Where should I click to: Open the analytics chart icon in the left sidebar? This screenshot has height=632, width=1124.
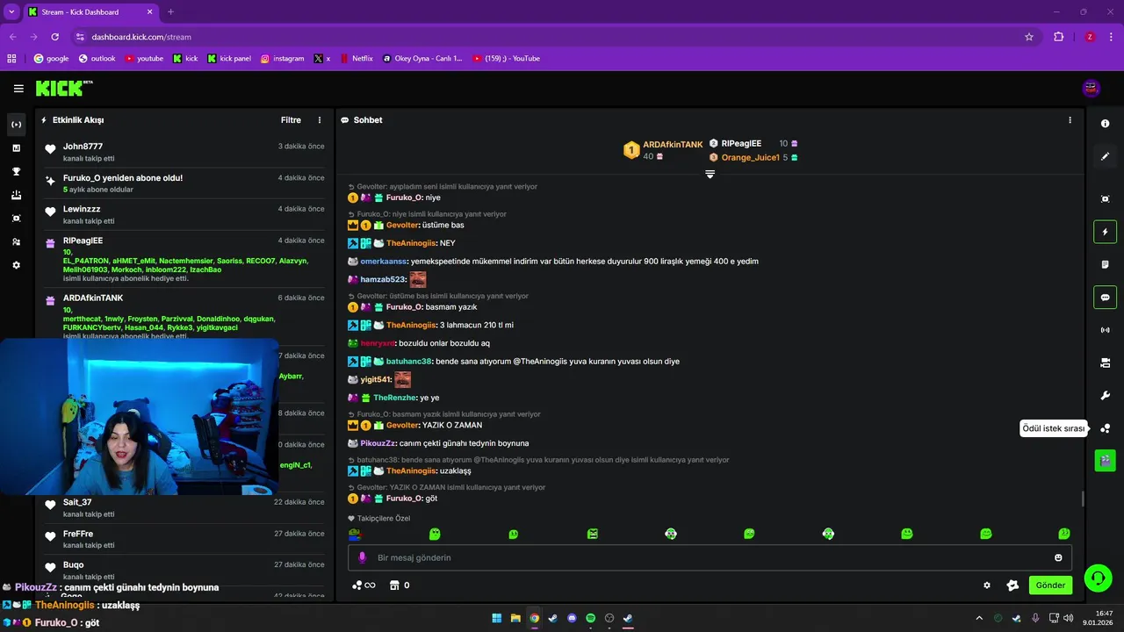tap(16, 148)
